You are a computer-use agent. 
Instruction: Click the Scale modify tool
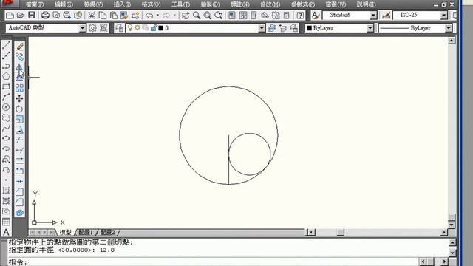point(20,119)
